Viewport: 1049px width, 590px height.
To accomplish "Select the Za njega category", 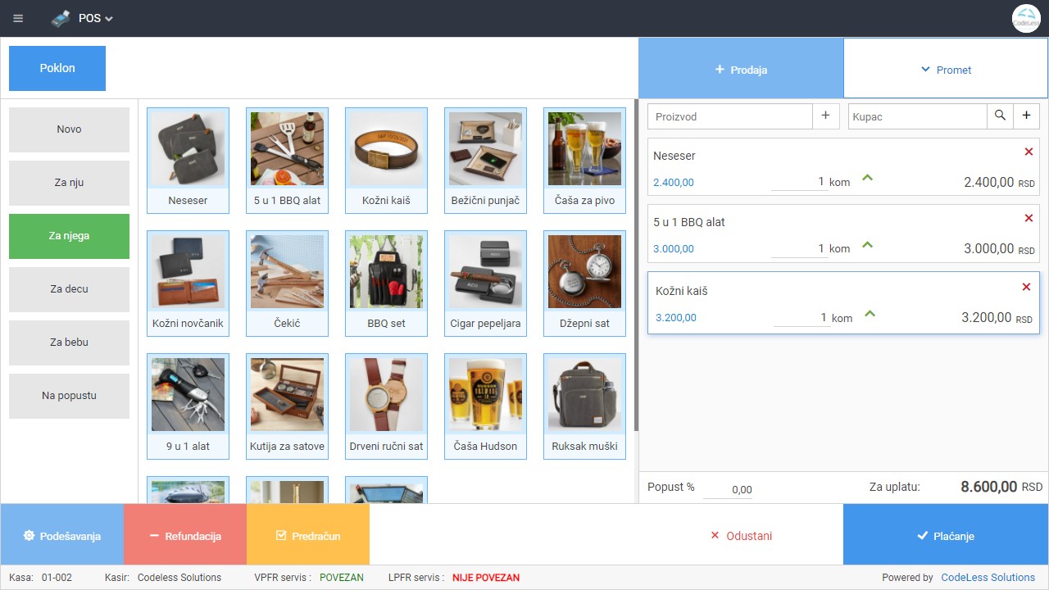I will coord(69,236).
